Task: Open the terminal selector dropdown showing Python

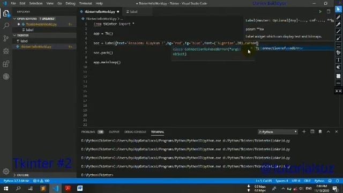Action: click(278, 132)
